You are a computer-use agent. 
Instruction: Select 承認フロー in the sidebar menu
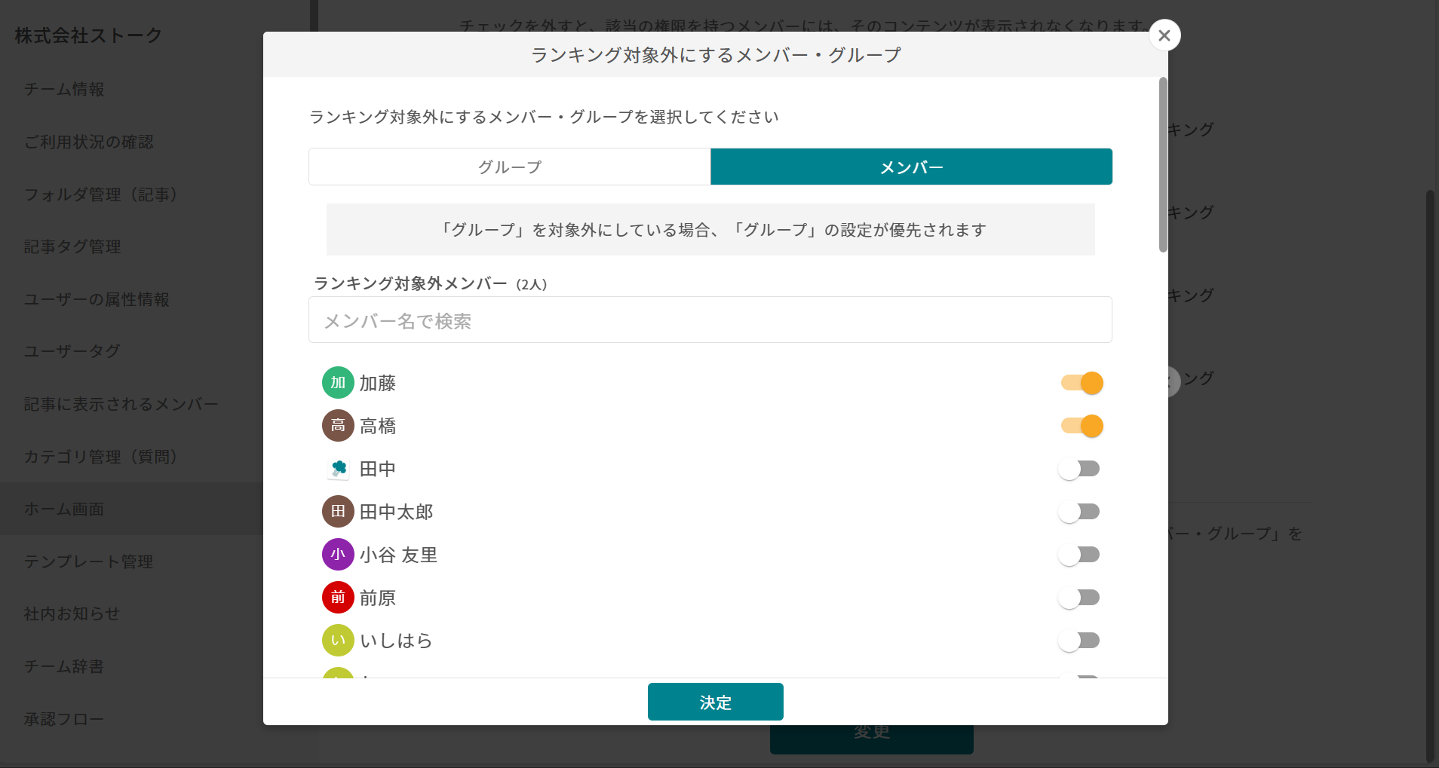64,718
